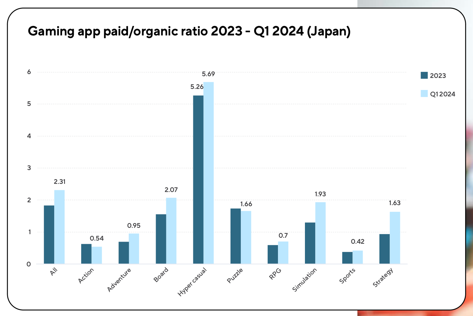Click the Sports axis label
The height and width of the screenshot is (316, 473).
tap(347, 276)
